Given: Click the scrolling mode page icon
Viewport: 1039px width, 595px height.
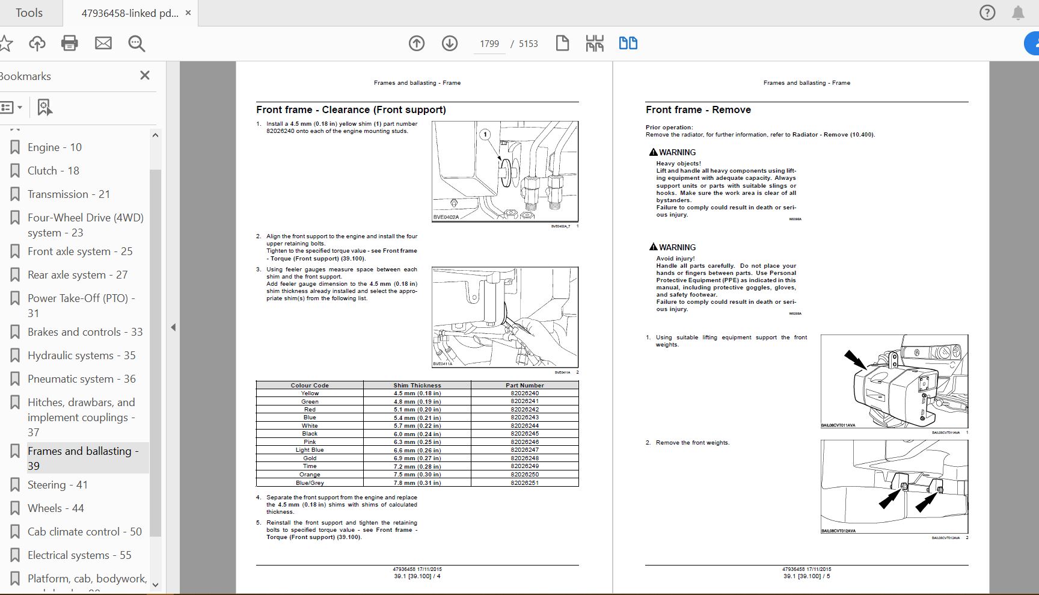Looking at the screenshot, I should pos(595,43).
